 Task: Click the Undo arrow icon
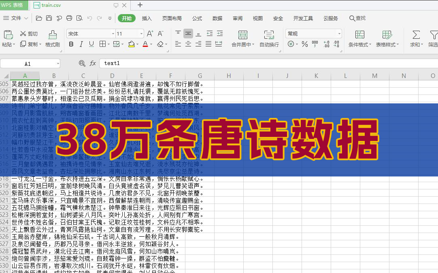click(x=90, y=19)
